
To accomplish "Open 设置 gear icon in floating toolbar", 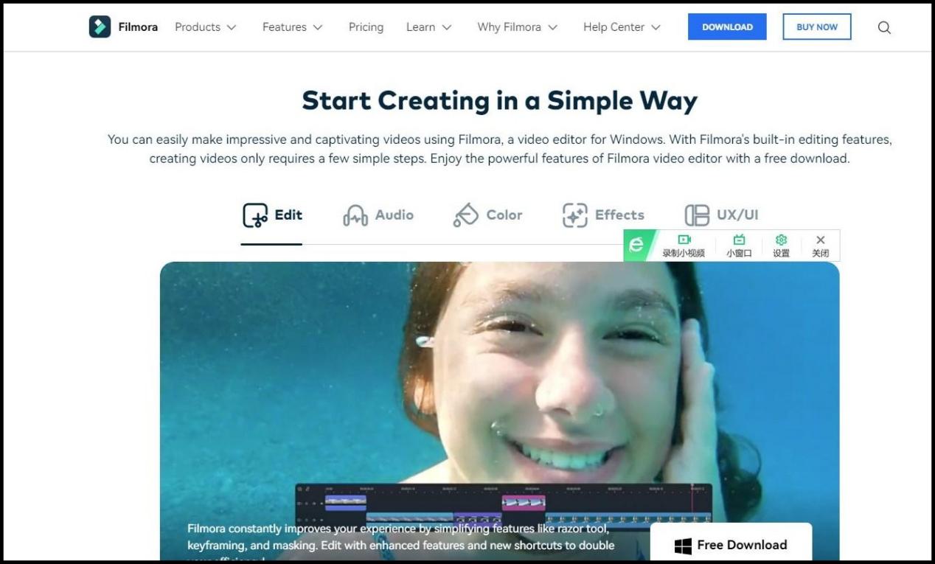I will click(782, 240).
